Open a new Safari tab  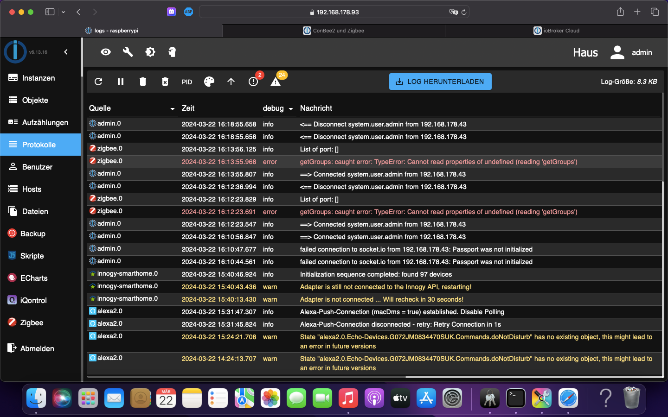click(637, 12)
